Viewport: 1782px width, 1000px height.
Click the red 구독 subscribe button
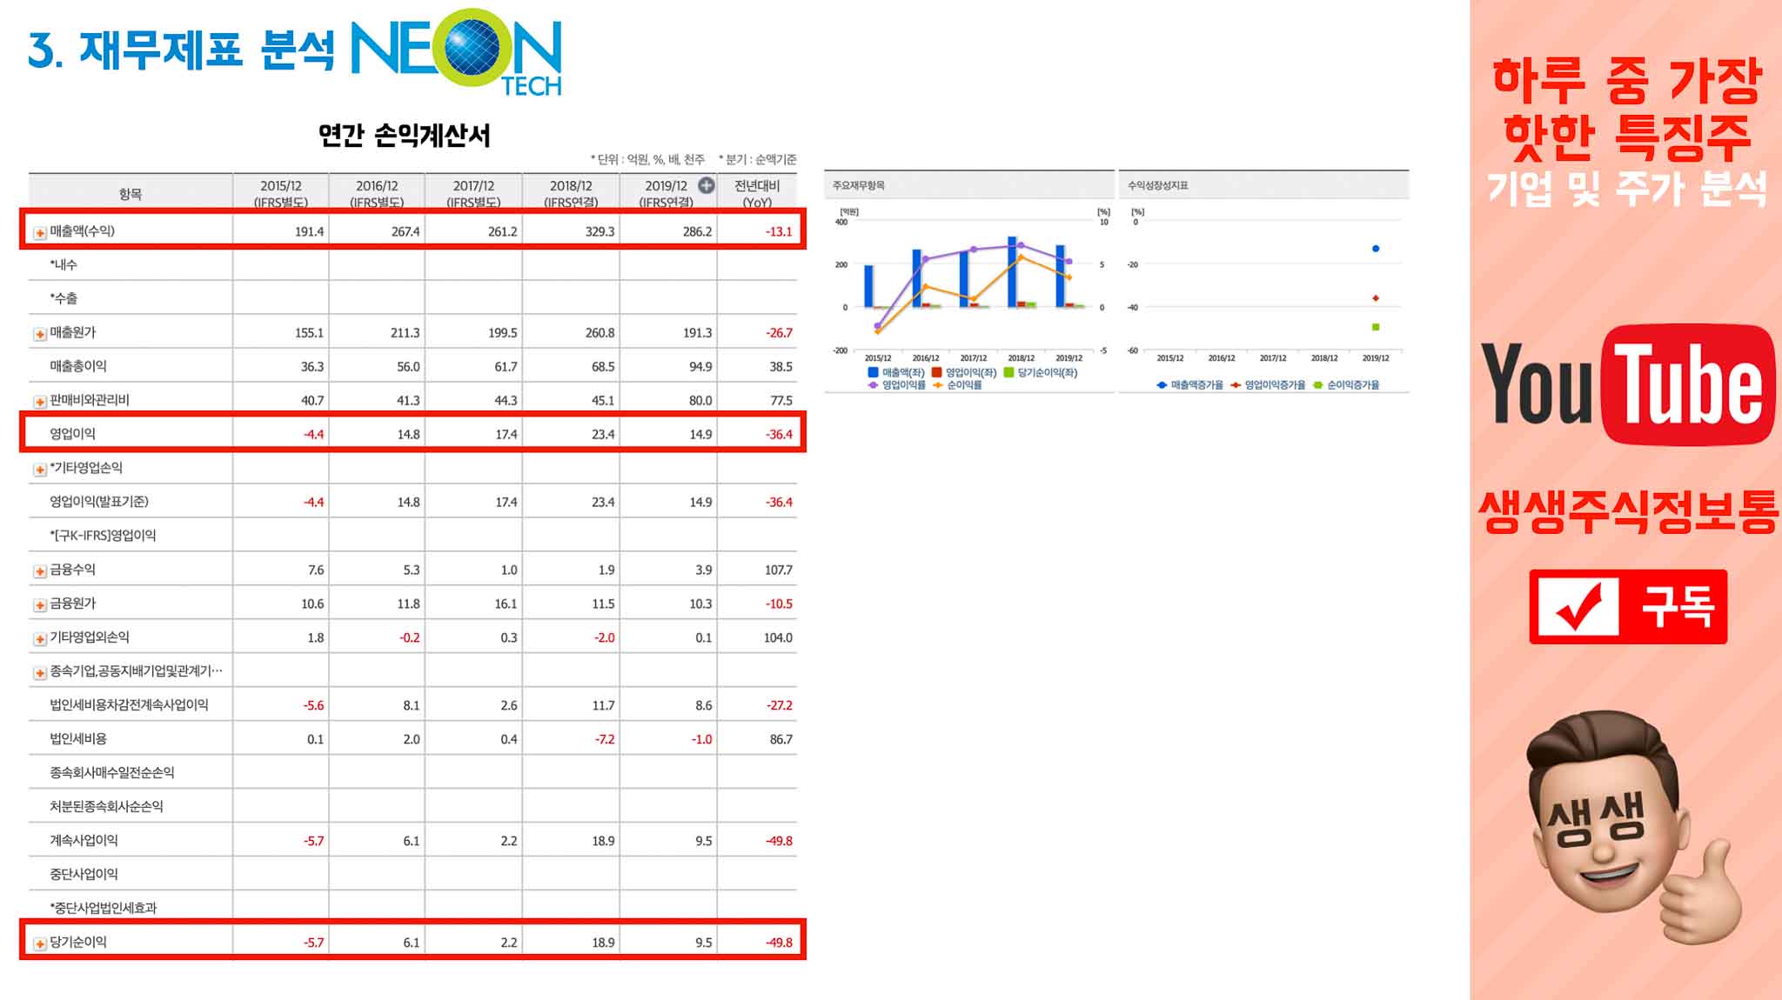point(1627,607)
